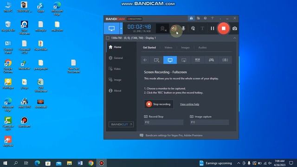Open Word from the taskbar
This screenshot has width=297, height=167.
pos(80,163)
